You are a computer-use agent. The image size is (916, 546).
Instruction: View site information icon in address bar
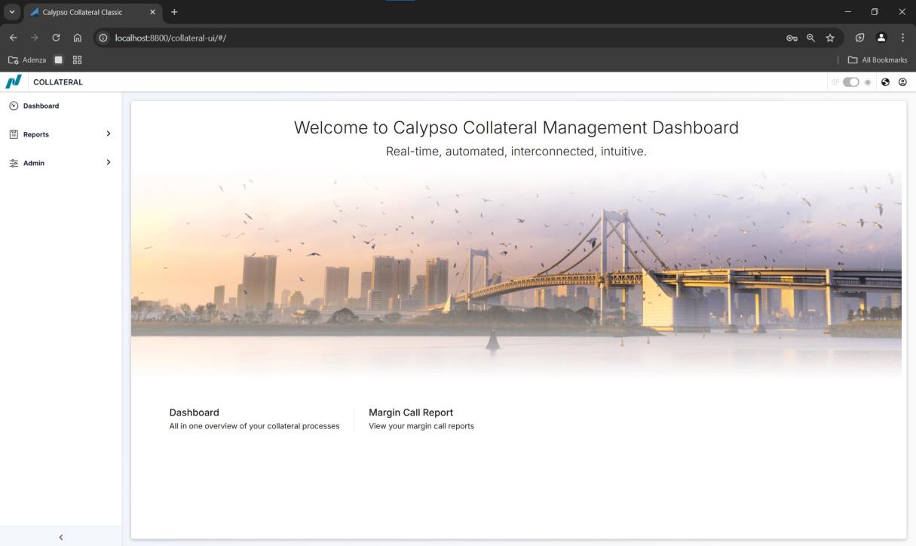coord(104,38)
